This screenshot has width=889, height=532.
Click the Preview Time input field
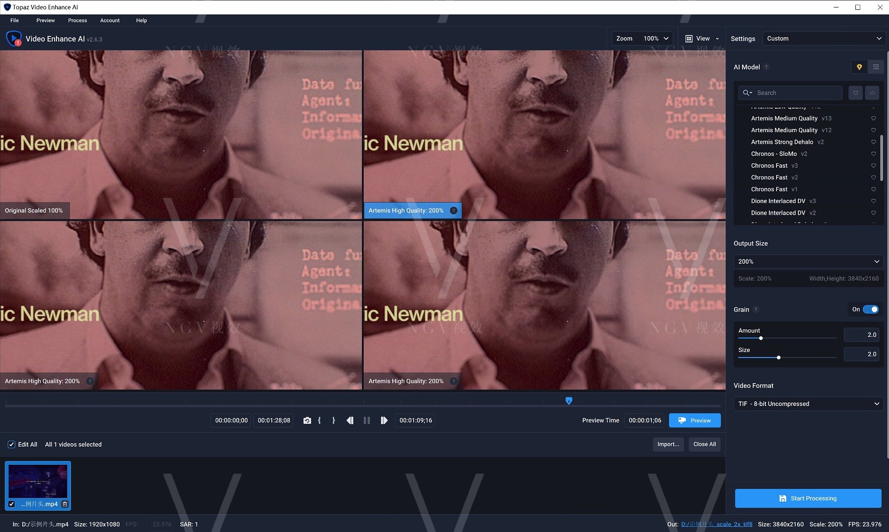(x=645, y=420)
